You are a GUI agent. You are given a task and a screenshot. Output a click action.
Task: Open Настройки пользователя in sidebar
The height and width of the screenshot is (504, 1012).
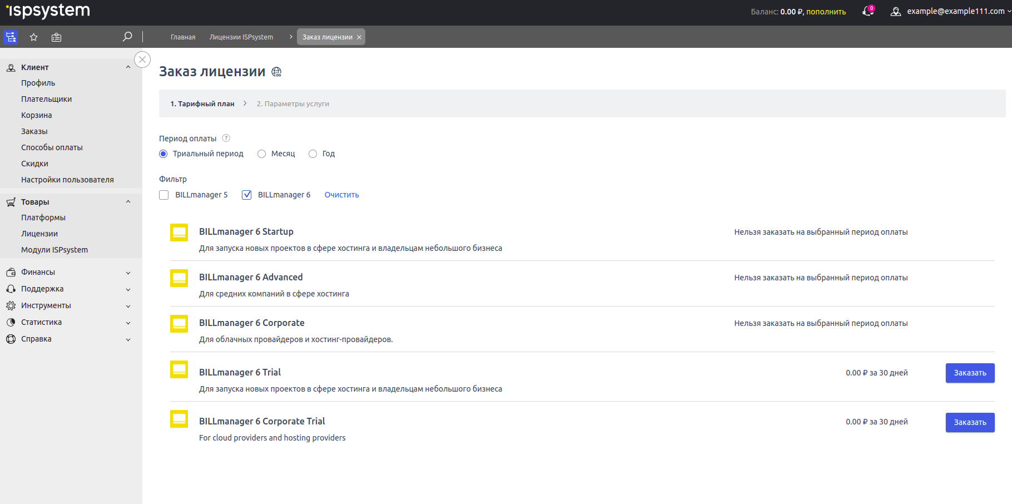(67, 180)
